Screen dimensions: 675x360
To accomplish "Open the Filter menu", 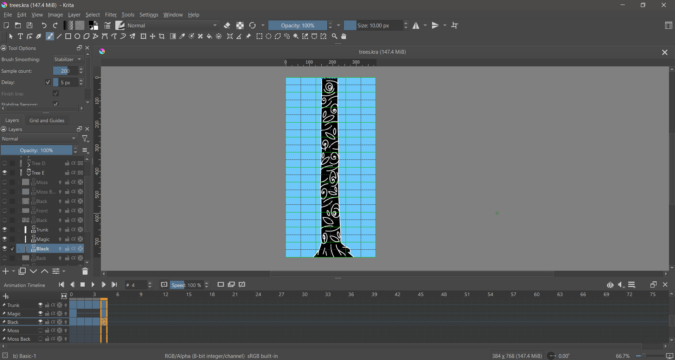I will coord(111,15).
